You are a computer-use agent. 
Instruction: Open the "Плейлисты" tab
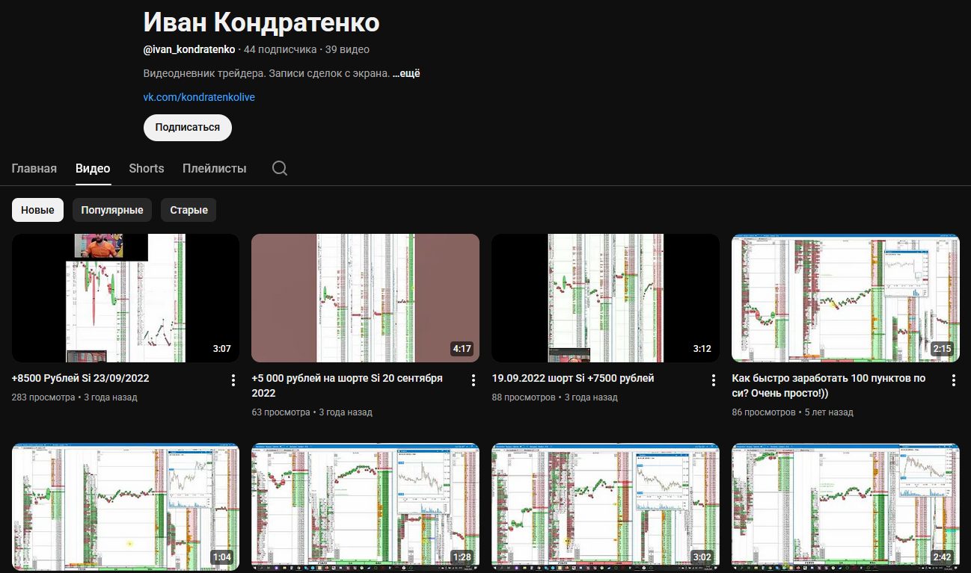point(214,168)
